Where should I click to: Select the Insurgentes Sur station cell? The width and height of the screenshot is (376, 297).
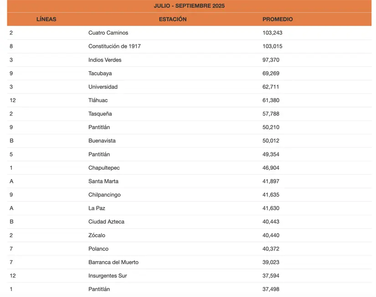tap(108, 276)
